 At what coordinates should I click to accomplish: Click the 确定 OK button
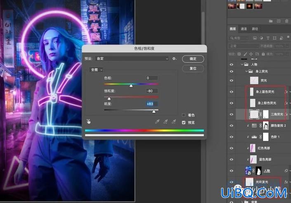click(x=193, y=59)
